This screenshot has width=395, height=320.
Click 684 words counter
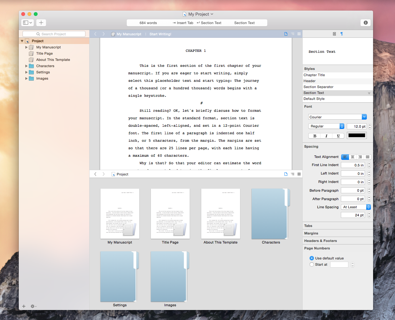(x=148, y=23)
